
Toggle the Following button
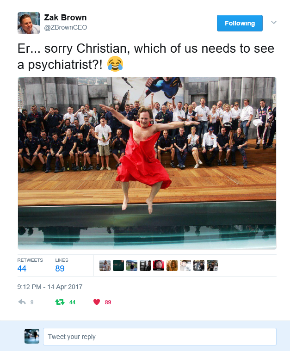[x=240, y=23]
